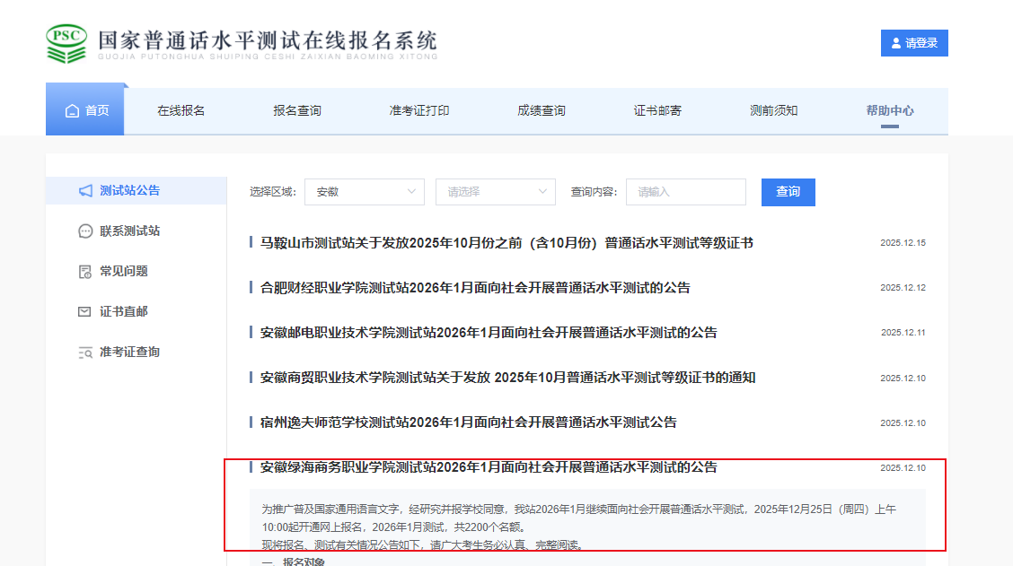
Task: Go to the 准考证打印 tab
Action: pyautogui.click(x=419, y=111)
